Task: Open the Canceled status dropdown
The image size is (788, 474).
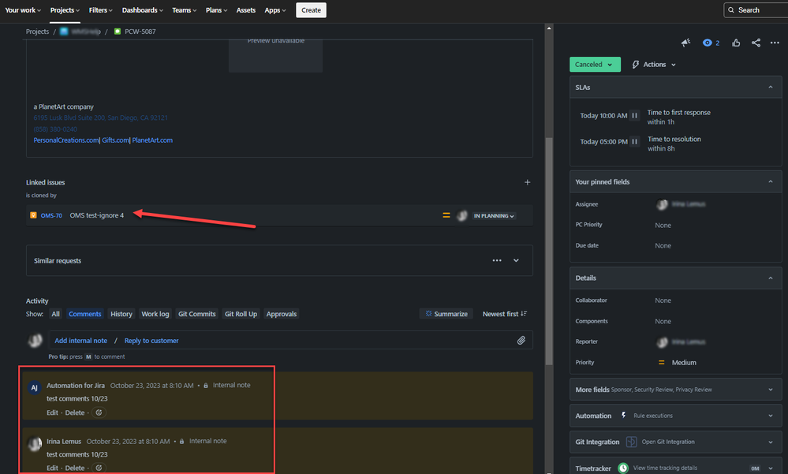Action: (x=595, y=65)
